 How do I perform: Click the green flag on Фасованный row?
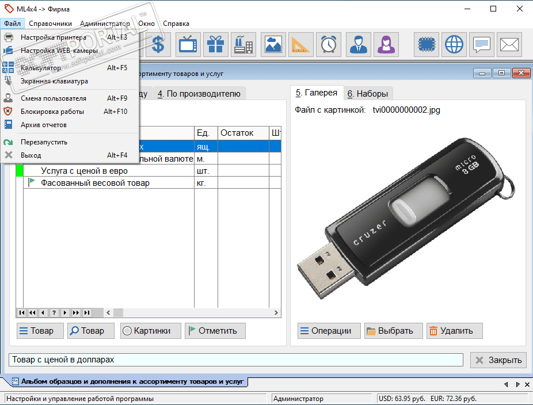tap(32, 182)
